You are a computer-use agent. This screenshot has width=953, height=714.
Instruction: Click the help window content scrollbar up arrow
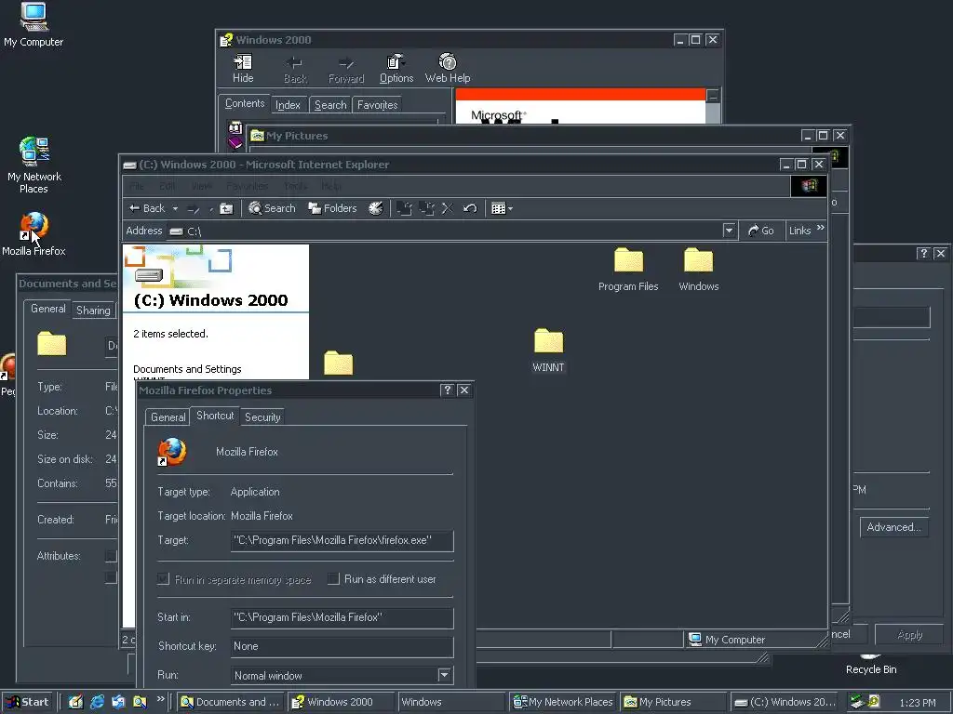(x=714, y=96)
